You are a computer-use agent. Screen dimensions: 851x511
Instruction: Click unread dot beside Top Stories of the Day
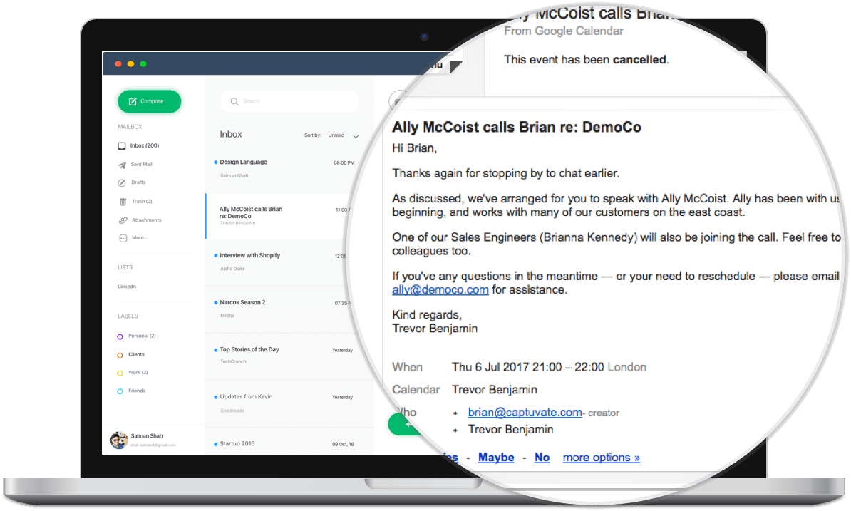click(215, 350)
